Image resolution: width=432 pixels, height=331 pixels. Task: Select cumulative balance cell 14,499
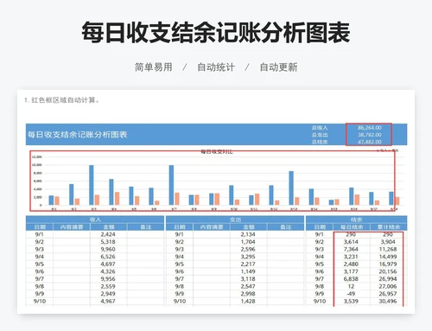coord(388,257)
